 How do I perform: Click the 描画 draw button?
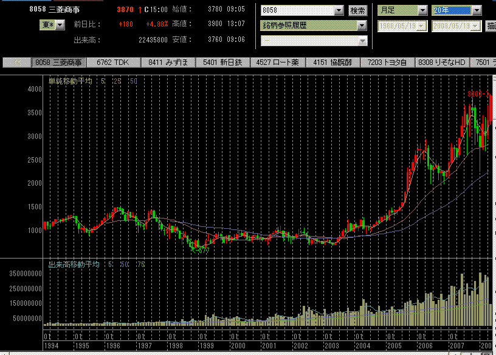pos(491,26)
